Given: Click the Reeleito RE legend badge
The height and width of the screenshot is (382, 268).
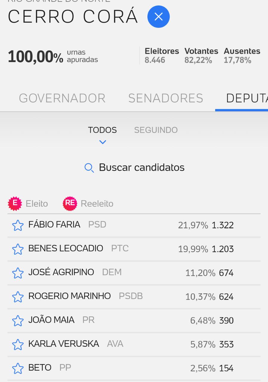Looking at the screenshot, I should (x=70, y=204).
